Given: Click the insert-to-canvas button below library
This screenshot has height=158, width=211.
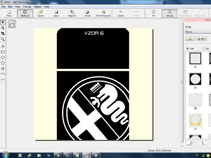Looking at the screenshot, I should 191,143.
